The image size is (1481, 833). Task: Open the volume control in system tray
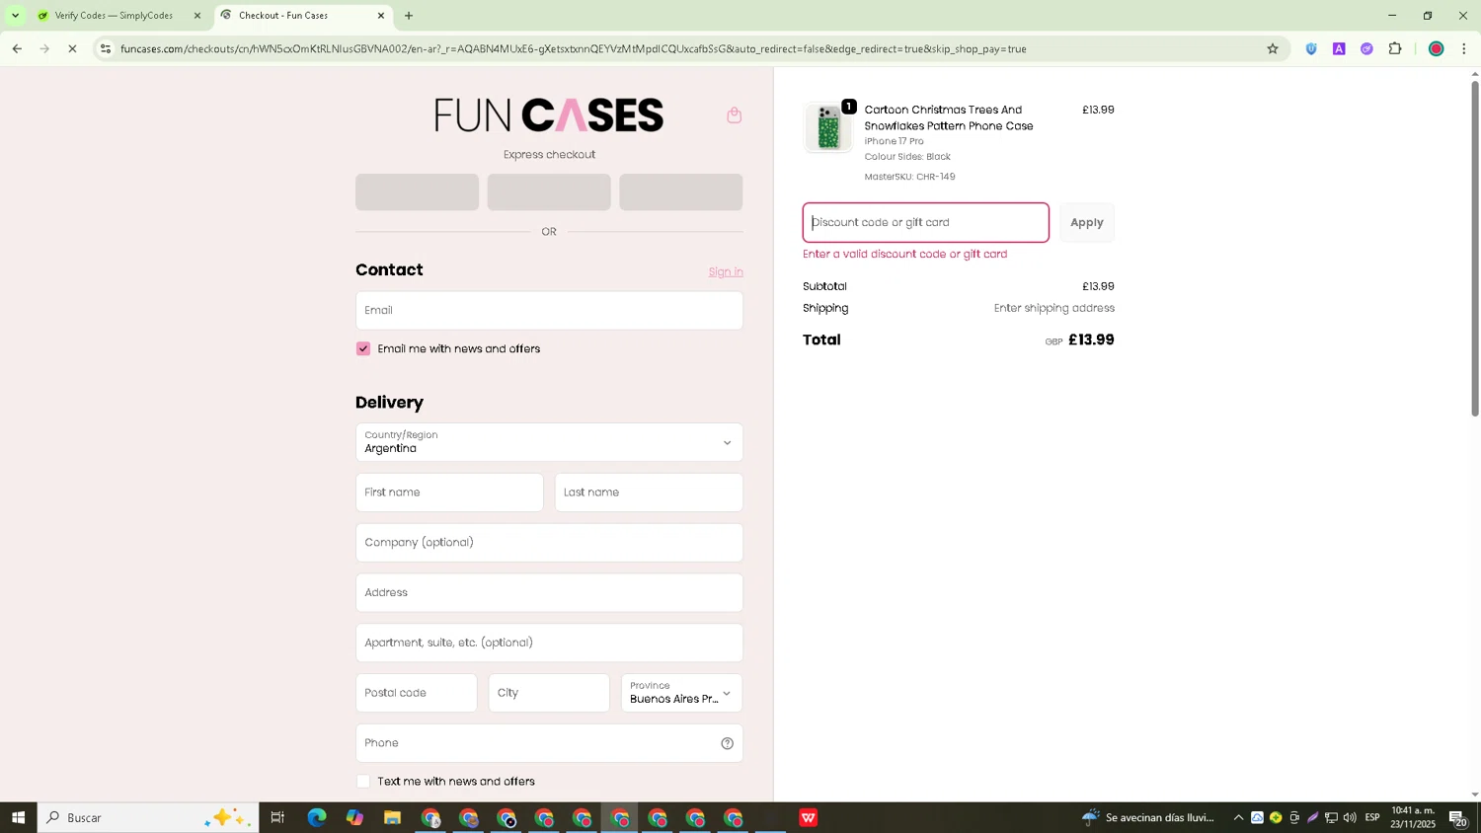click(x=1350, y=817)
